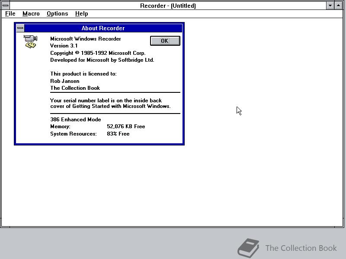Screen dimensions: 346x259
Task: Click the Recorder - (Untitled) title bar
Action: 168,6
